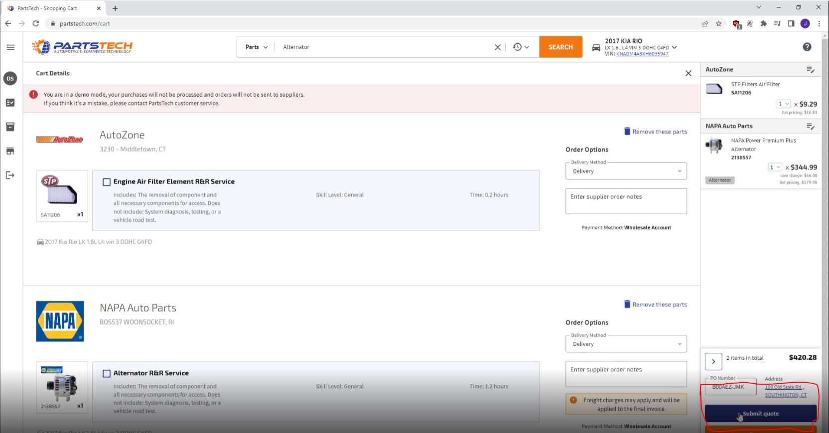Open NAPA Delivery Method dropdown
Screen dimensions: 829x433
626,344
